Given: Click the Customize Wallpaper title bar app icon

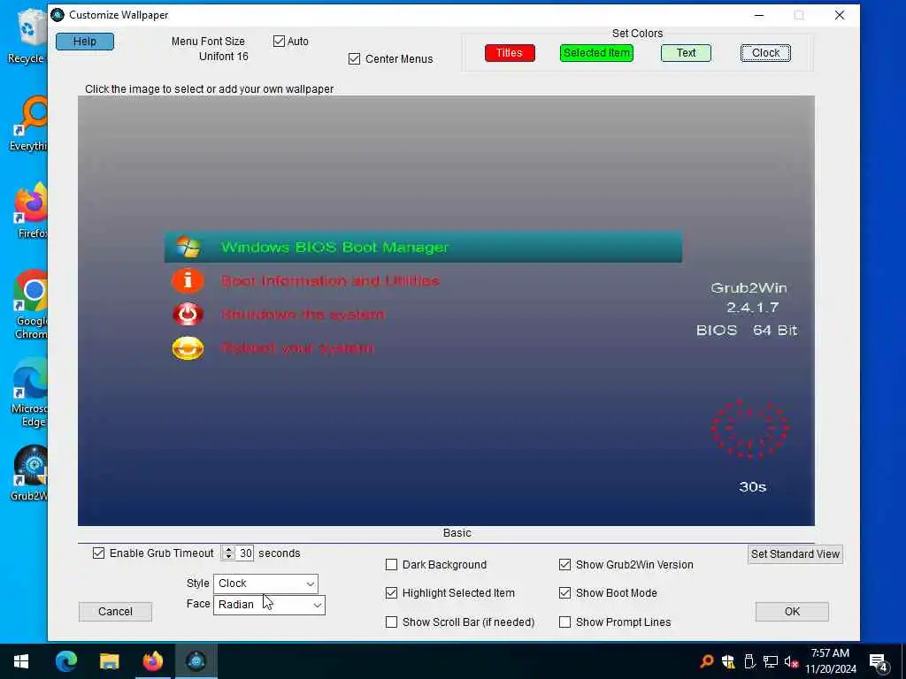Looking at the screenshot, I should point(58,15).
